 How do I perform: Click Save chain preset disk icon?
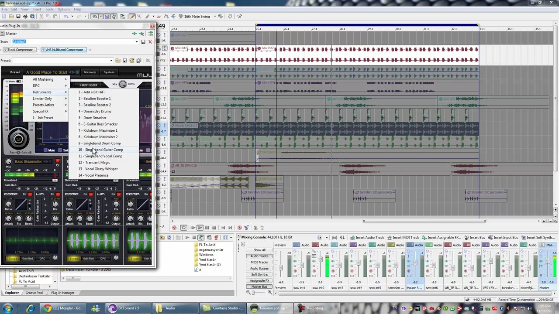[x=143, y=42]
